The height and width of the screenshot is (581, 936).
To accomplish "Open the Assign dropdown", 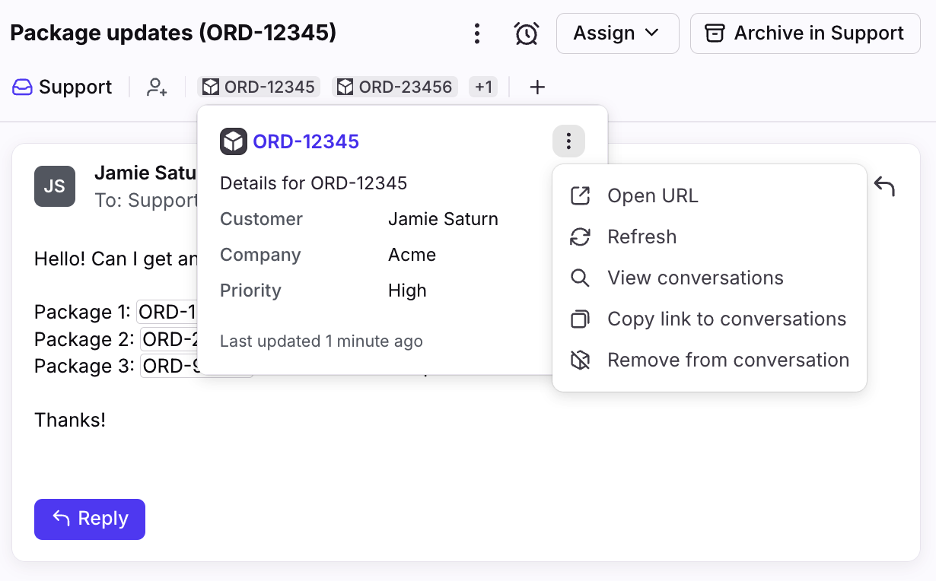I will [x=617, y=33].
